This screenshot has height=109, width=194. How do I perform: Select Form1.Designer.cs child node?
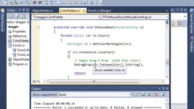pos(23,50)
